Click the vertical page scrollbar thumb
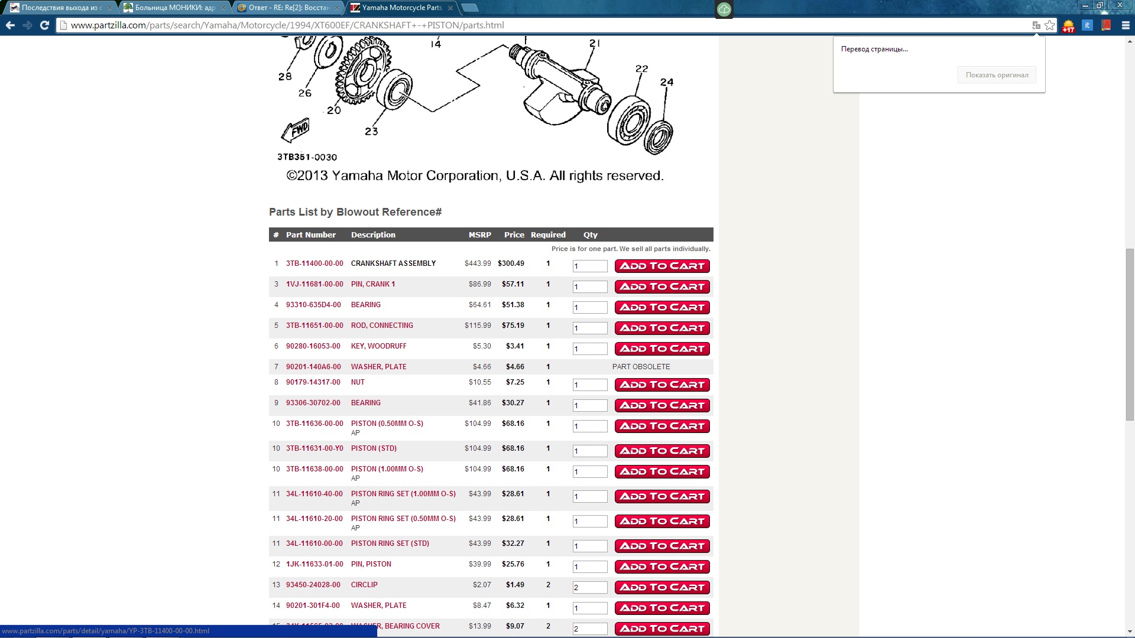This screenshot has height=638, width=1135. tap(1130, 334)
